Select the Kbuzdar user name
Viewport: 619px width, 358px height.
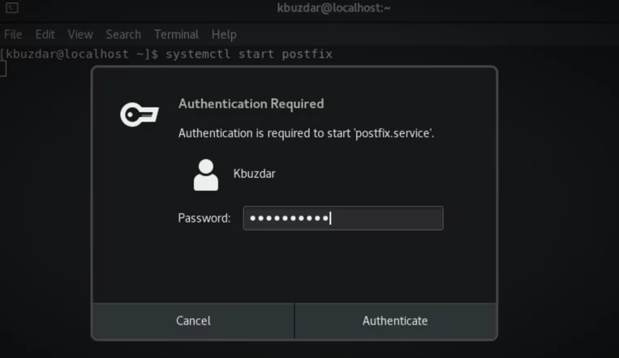pos(254,174)
